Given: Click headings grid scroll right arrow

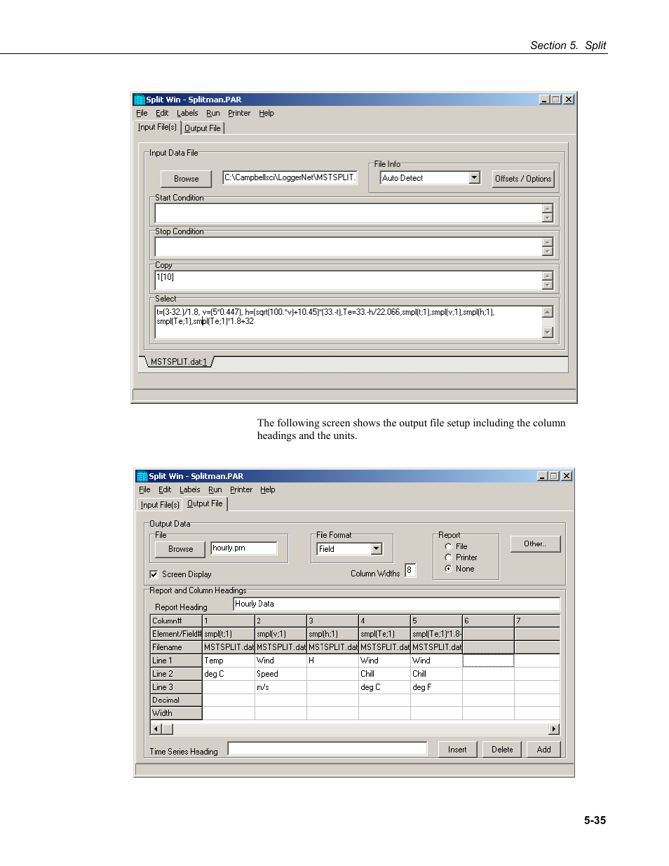Looking at the screenshot, I should [x=554, y=729].
